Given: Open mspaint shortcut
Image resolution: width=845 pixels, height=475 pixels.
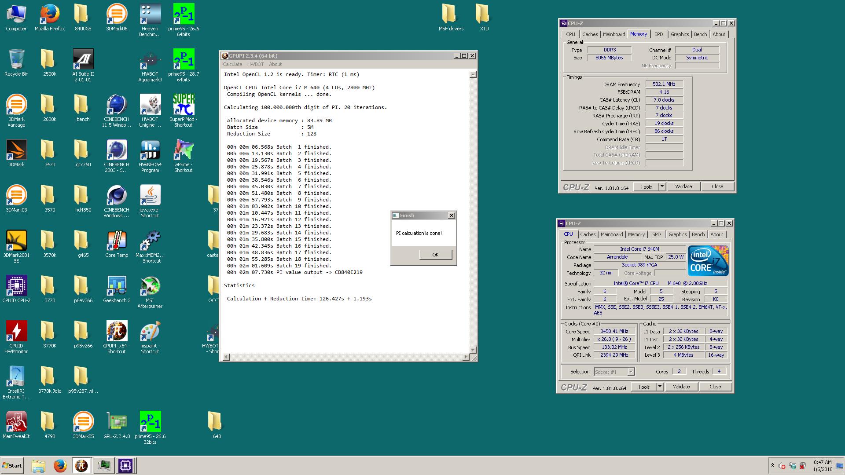Looking at the screenshot, I should tap(150, 337).
